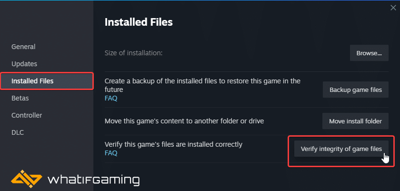Click the whatifgaming watermark text
This screenshot has height=191, width=400.
click(x=94, y=180)
